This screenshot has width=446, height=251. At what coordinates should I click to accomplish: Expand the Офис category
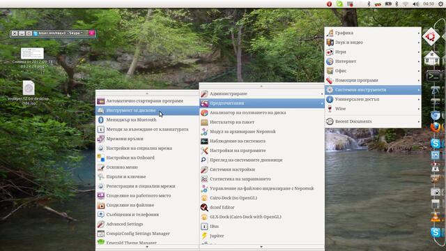[373, 70]
